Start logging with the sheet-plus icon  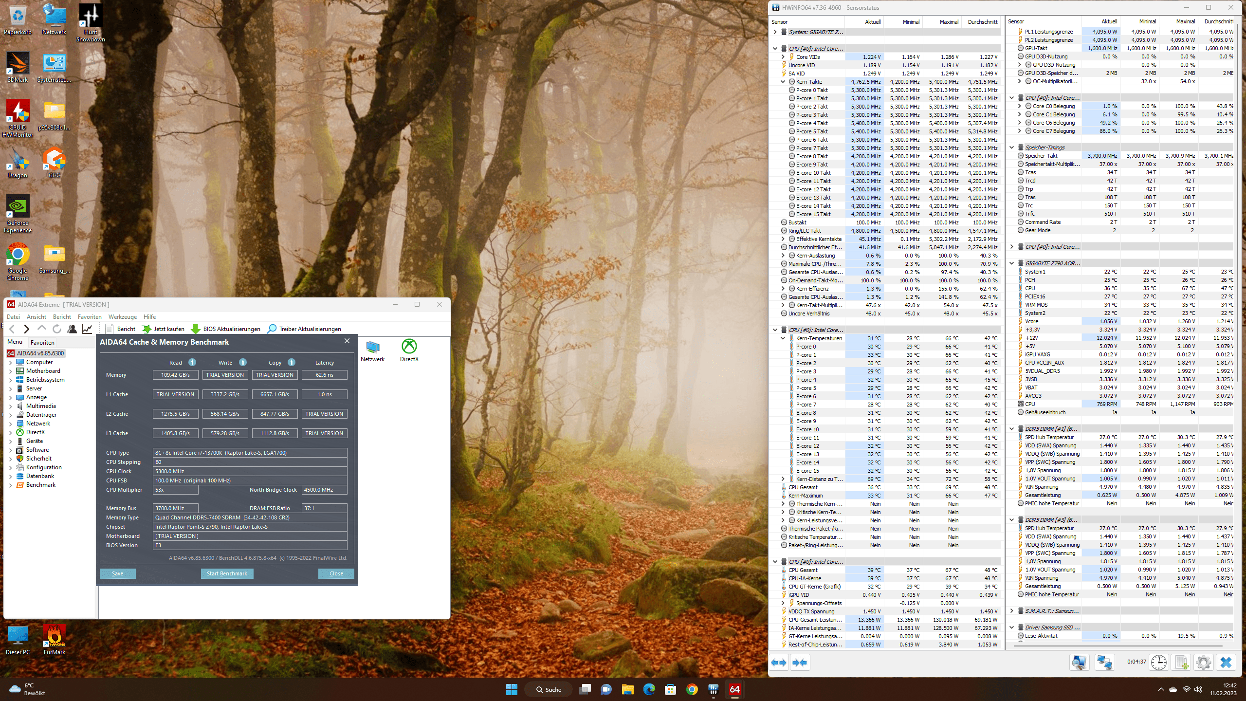pyautogui.click(x=1182, y=663)
